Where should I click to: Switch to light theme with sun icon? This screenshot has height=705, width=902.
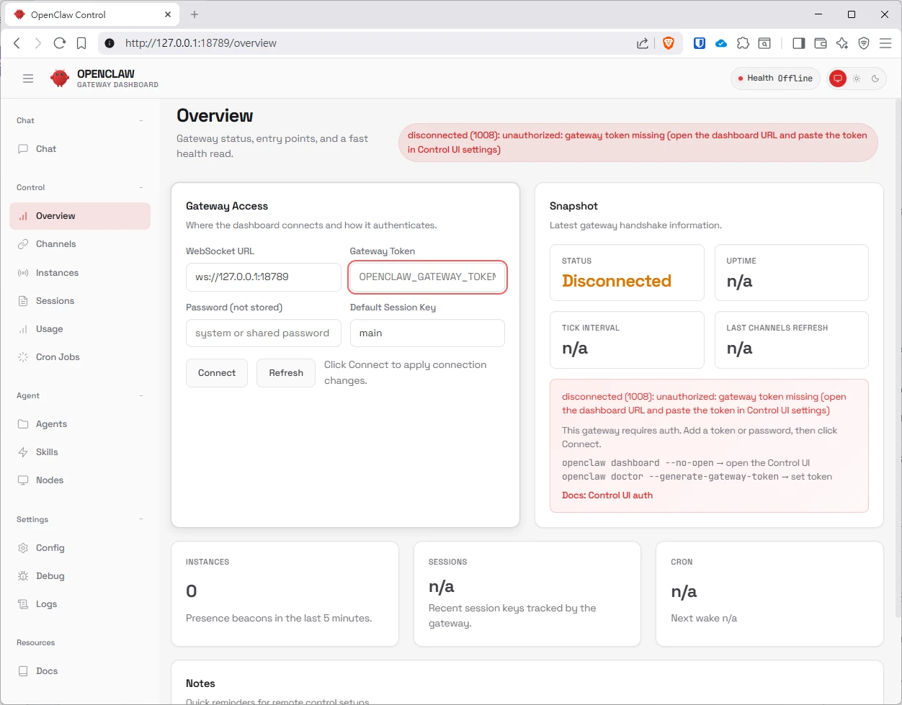[x=857, y=78]
